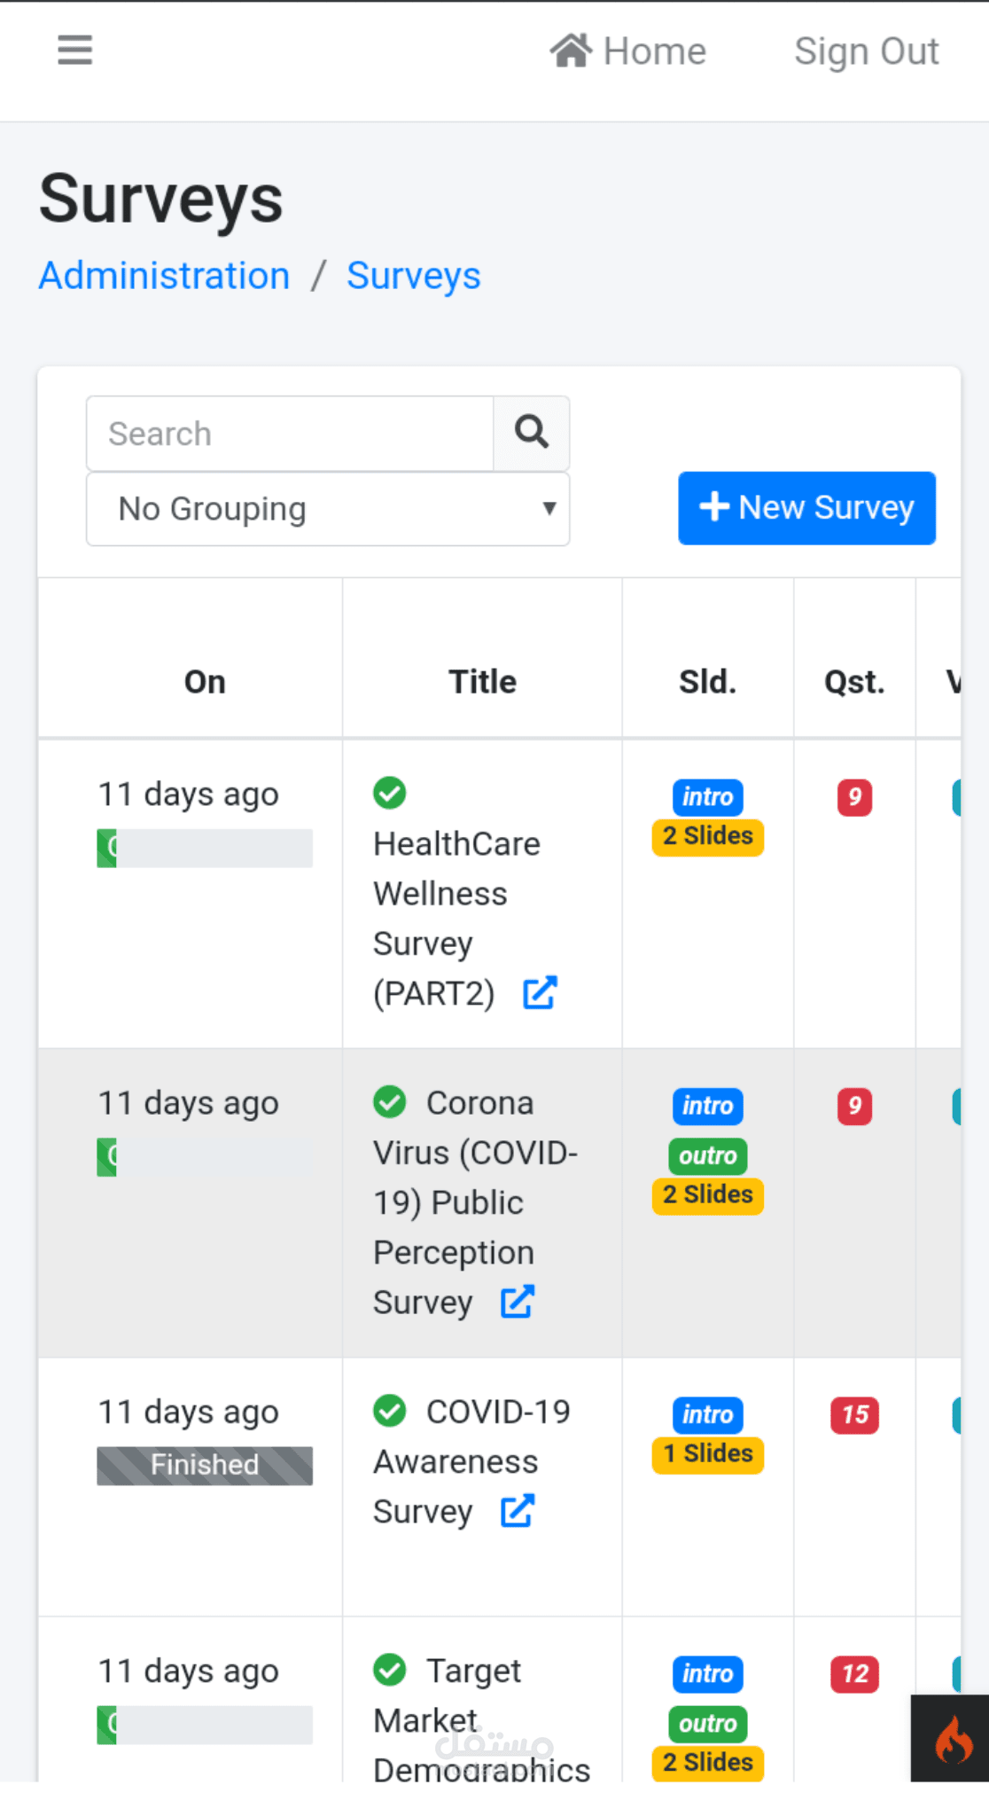Open Corona Virus Survey external link icon
Viewport: 989px width, 1816px height.
click(x=518, y=1302)
